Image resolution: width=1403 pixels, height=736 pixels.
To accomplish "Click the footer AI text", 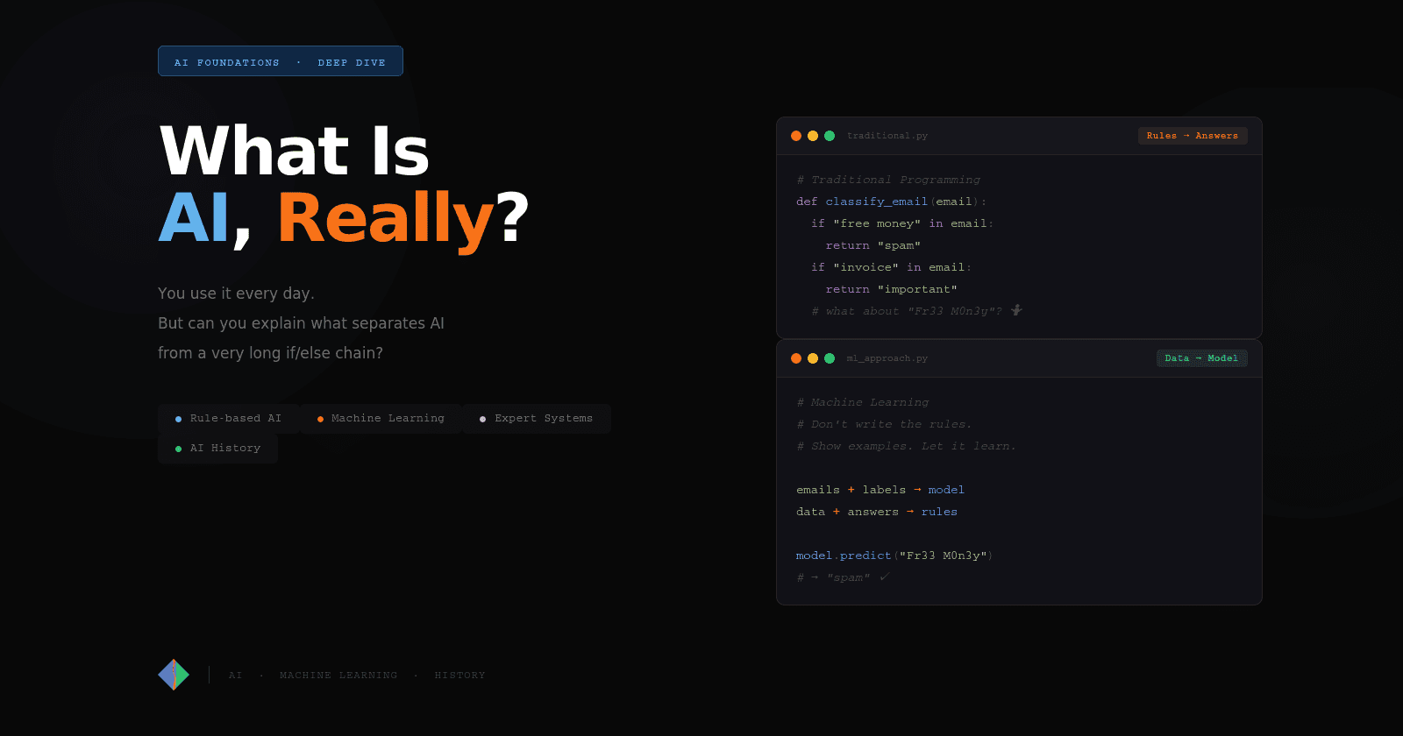I will [235, 676].
